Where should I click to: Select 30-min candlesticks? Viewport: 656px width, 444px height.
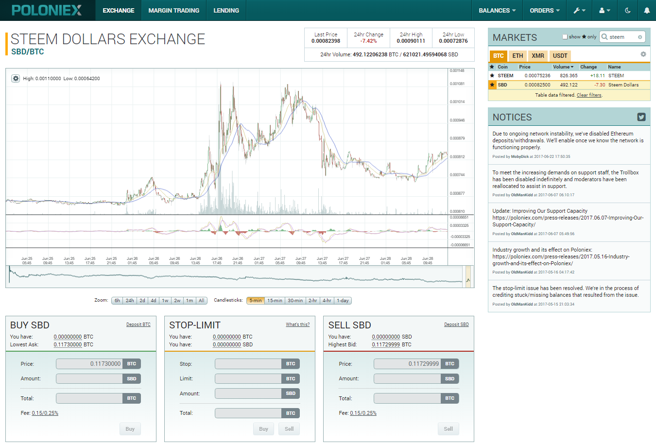[x=295, y=301]
